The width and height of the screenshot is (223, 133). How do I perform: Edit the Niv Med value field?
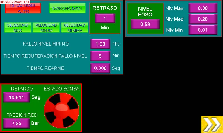pyautogui.click(x=203, y=19)
